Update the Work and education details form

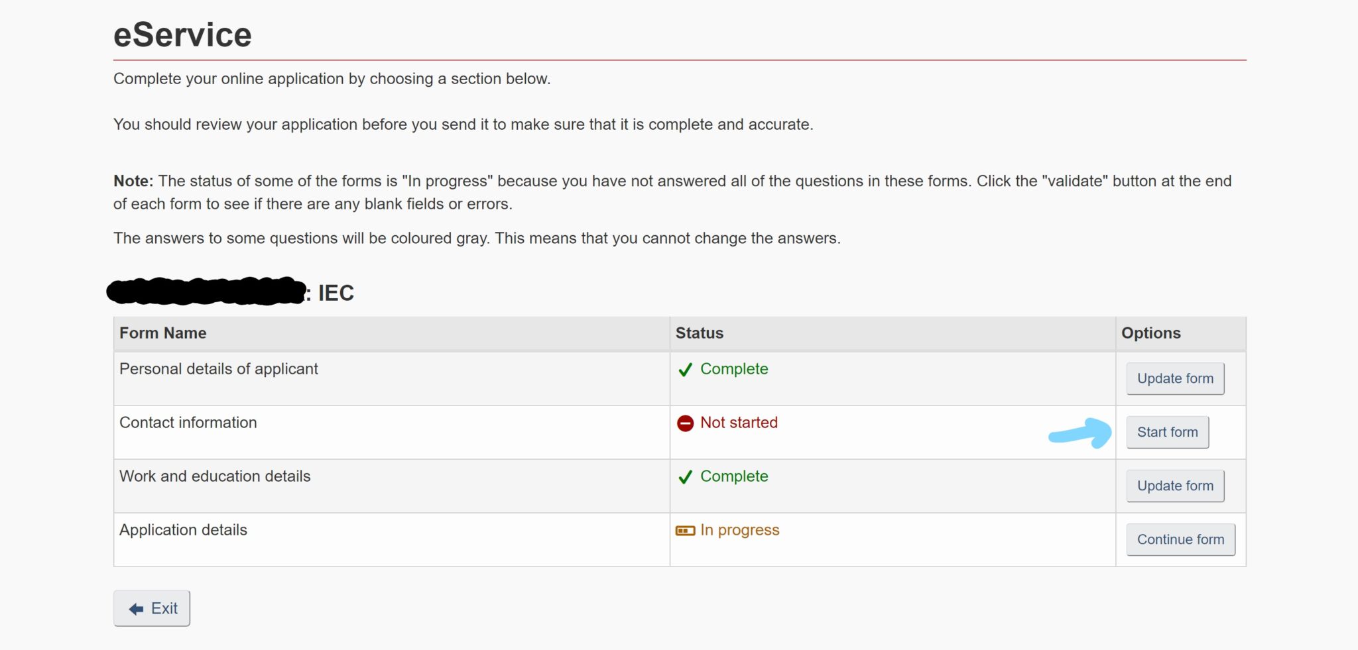click(1175, 486)
